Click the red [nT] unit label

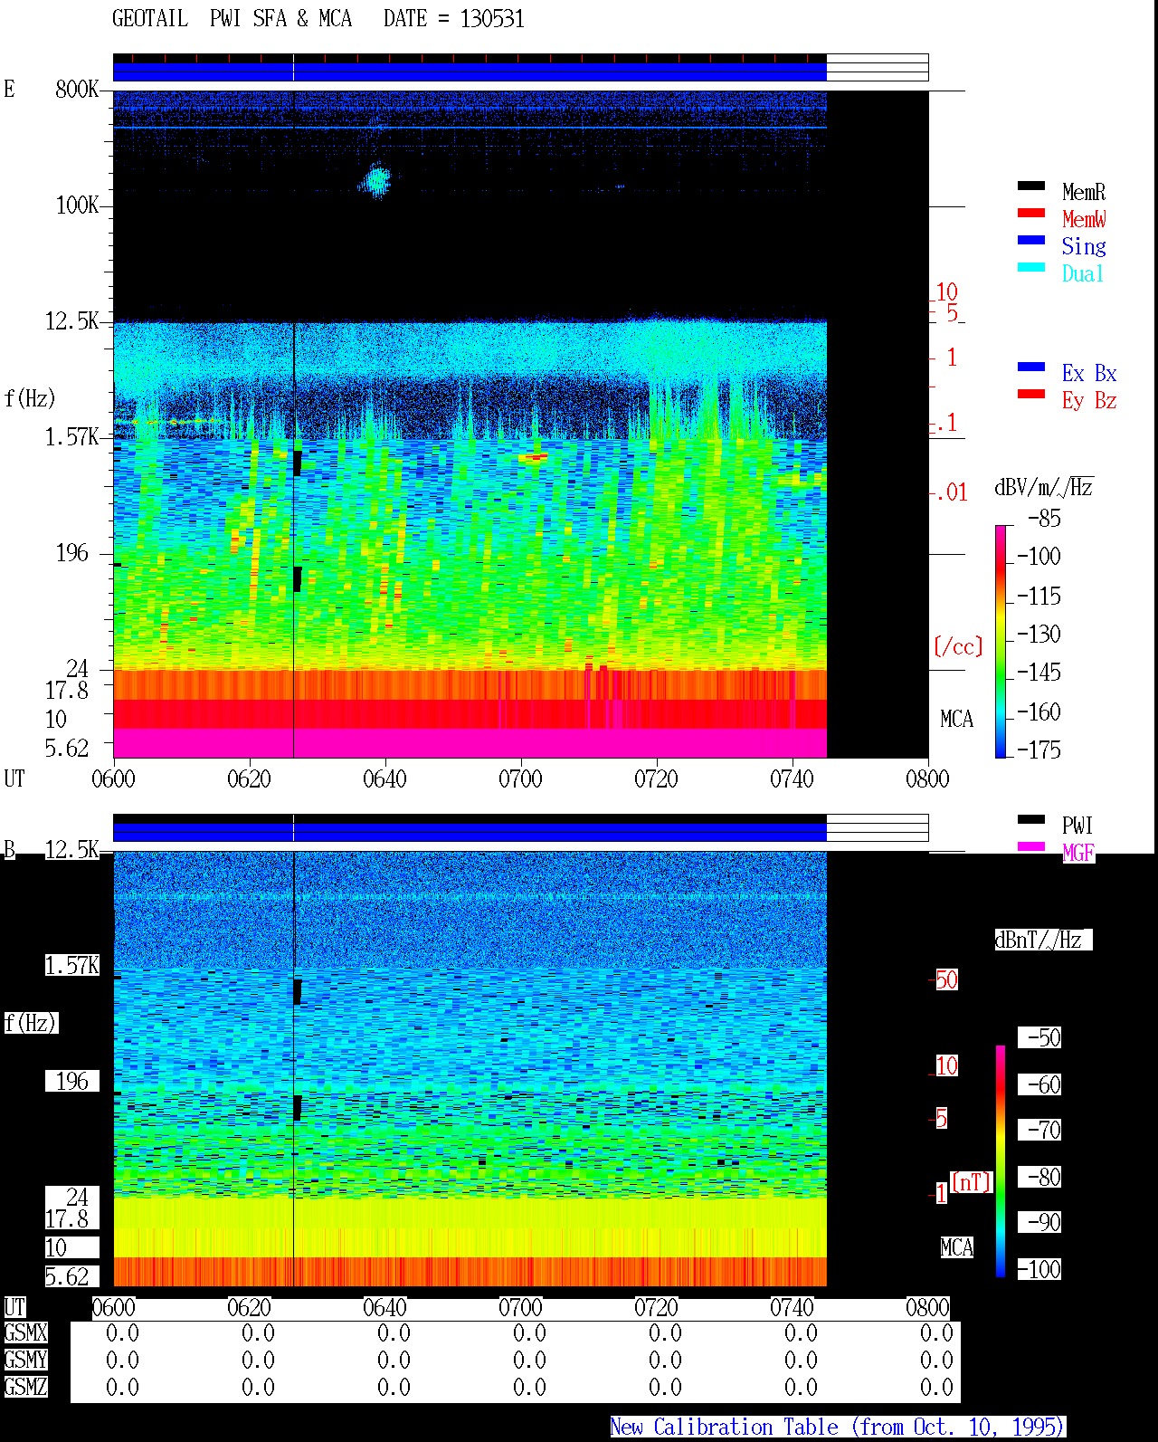(972, 1182)
